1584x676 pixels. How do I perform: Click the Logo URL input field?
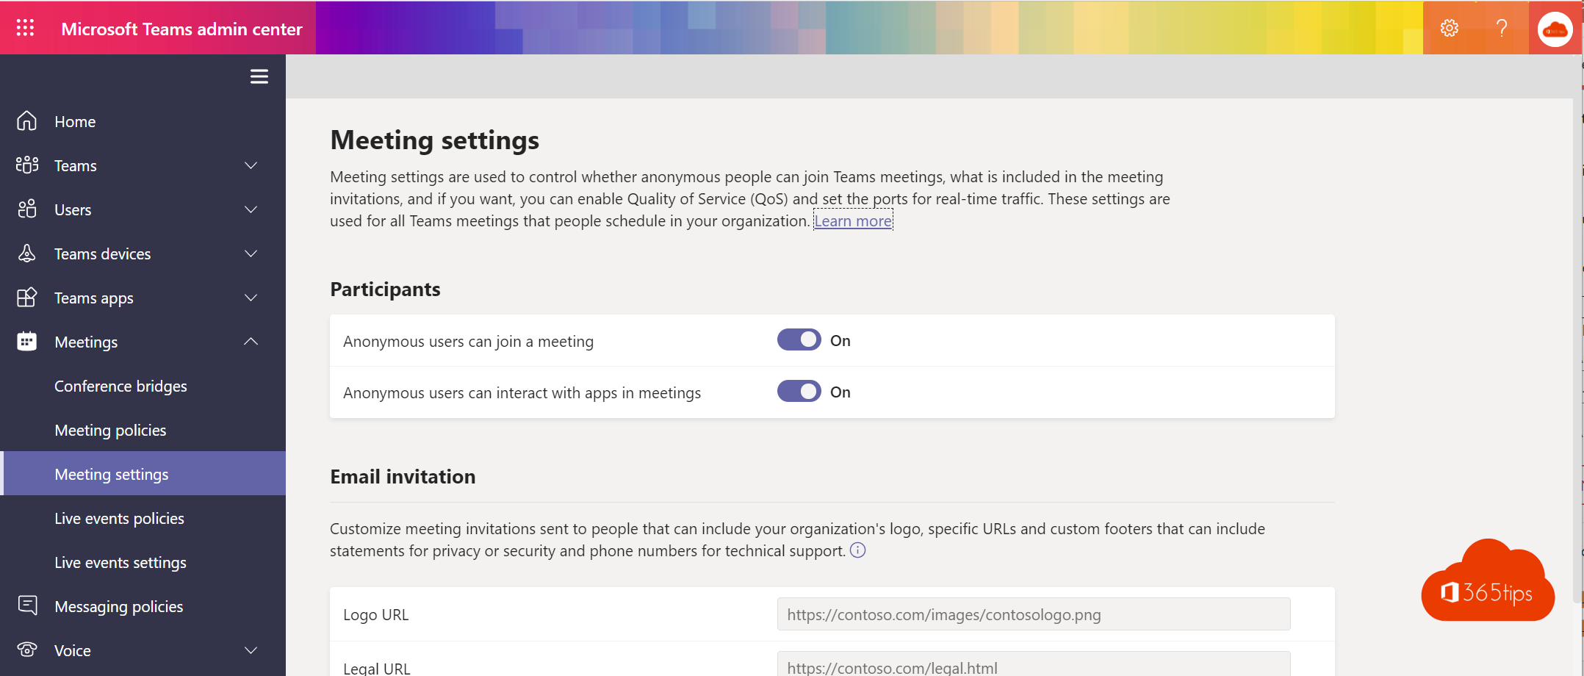tap(1033, 614)
